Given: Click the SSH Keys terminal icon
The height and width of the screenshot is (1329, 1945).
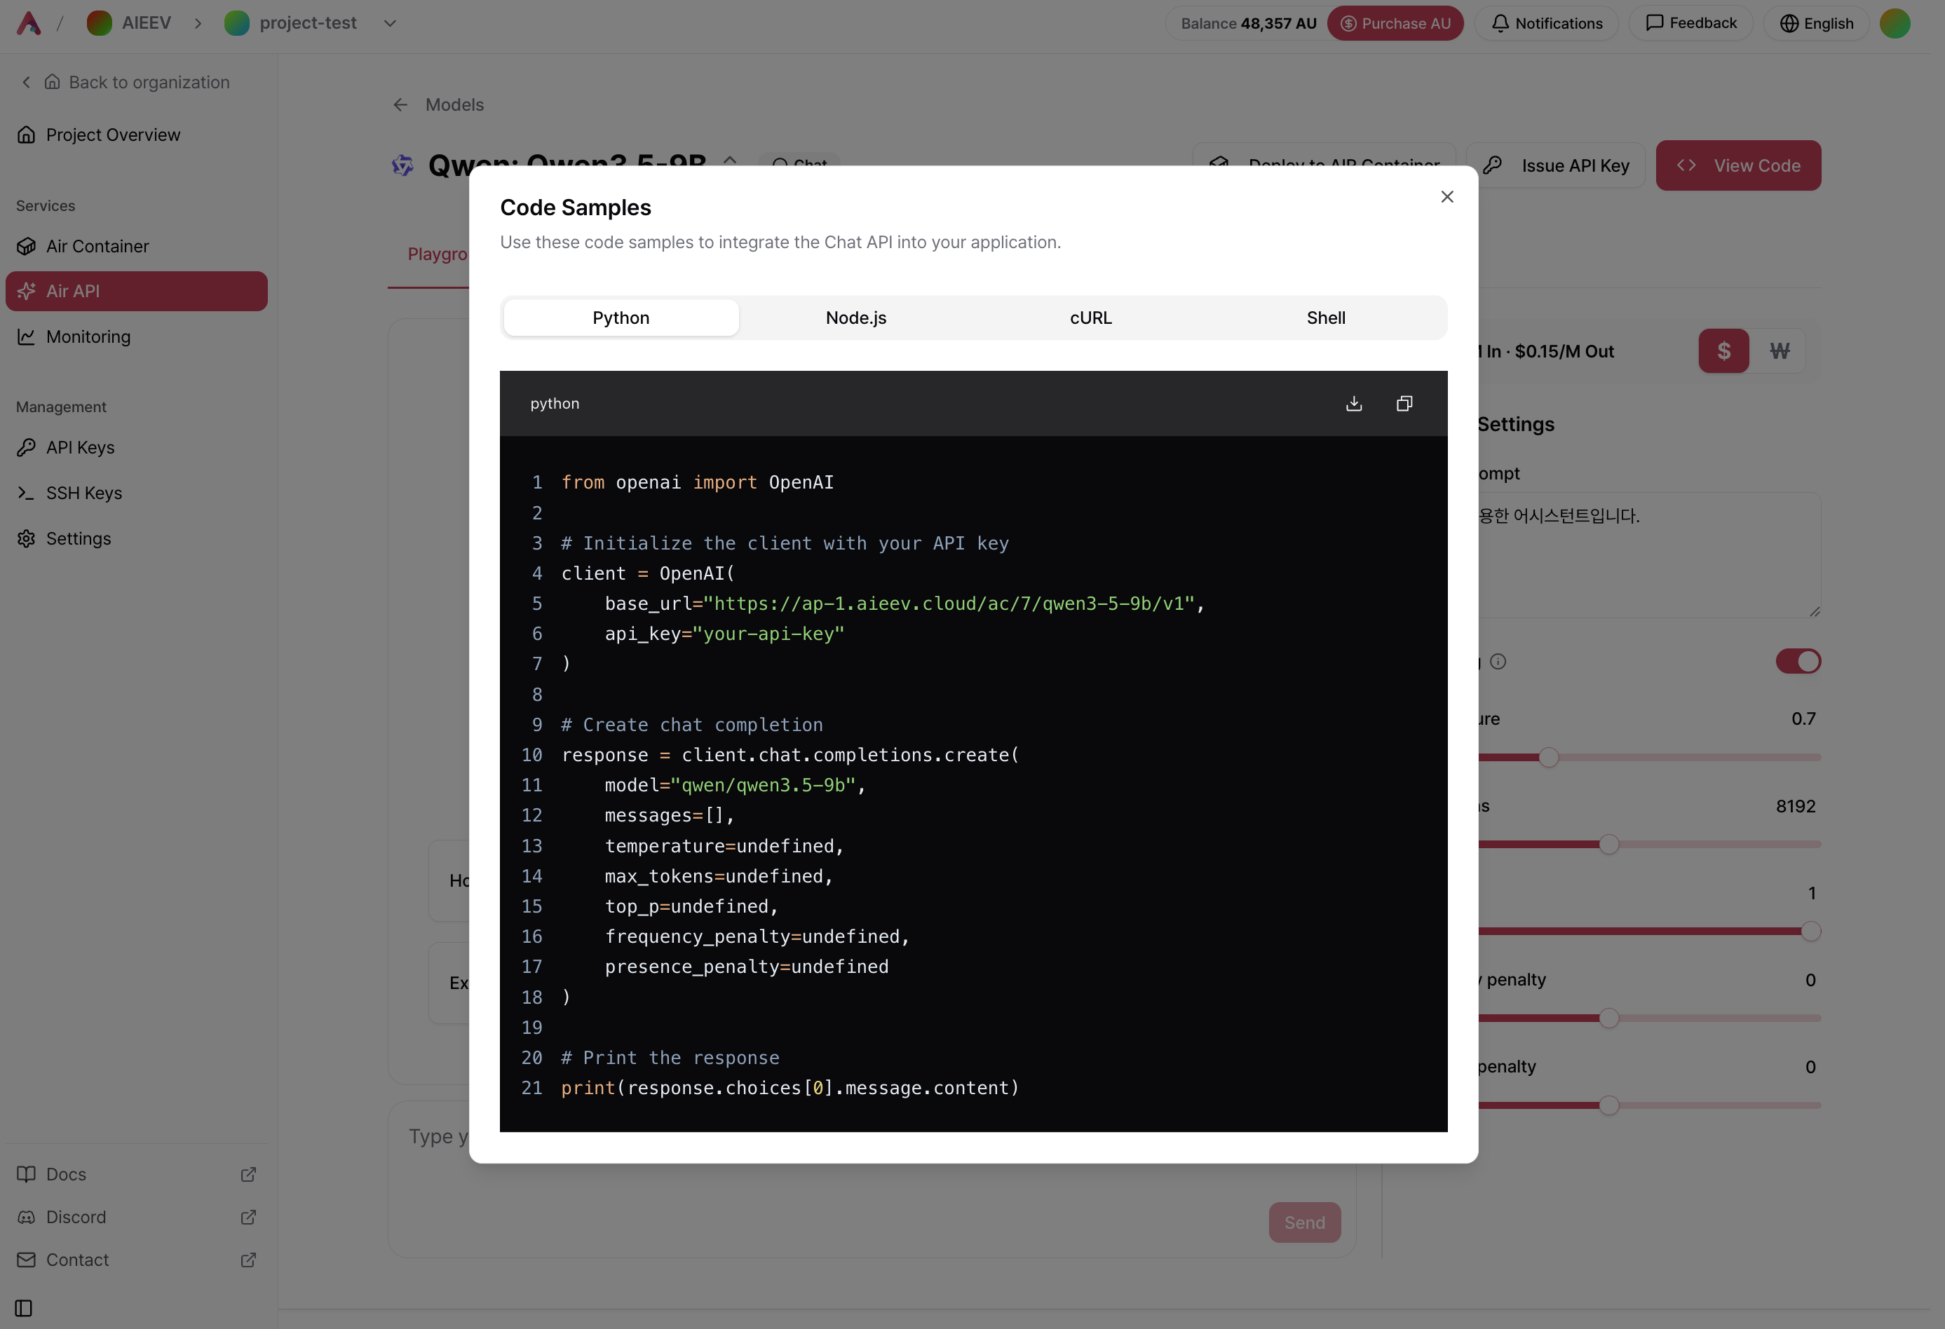Looking at the screenshot, I should (x=27, y=493).
